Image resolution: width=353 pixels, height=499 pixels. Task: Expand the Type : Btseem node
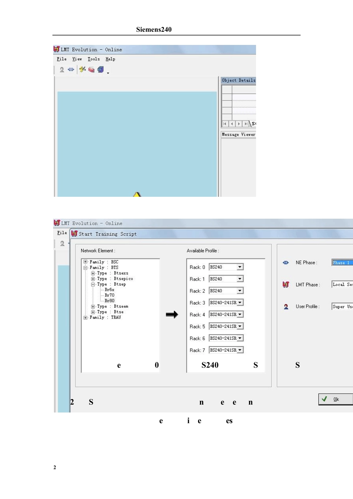[93, 307]
